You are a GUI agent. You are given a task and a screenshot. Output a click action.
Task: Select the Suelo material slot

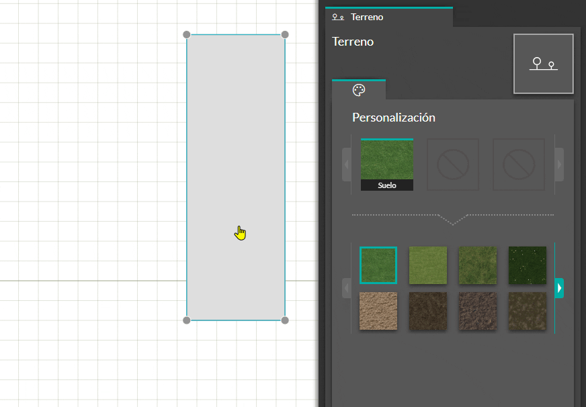387,165
